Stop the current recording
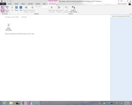This screenshot has width=132, height=105. 21,8
